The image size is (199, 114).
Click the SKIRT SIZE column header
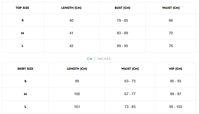[x=25, y=69]
